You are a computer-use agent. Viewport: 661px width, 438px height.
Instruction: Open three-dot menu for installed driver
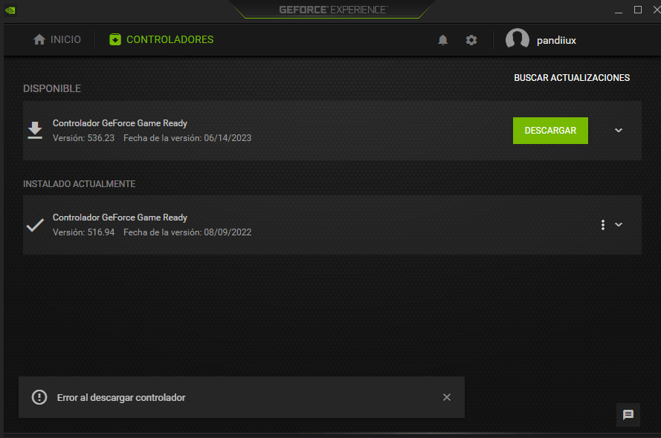[x=603, y=225]
